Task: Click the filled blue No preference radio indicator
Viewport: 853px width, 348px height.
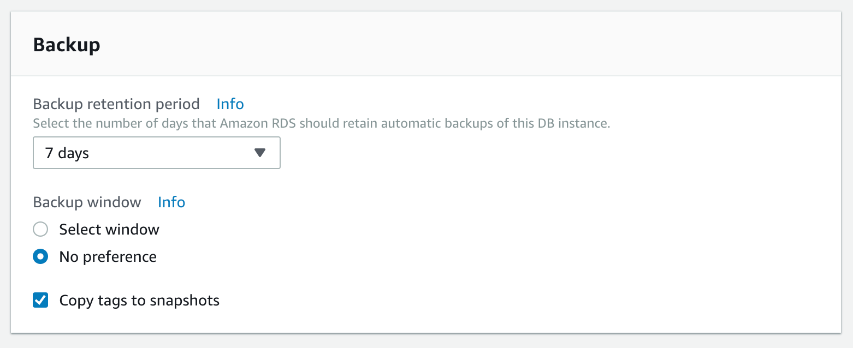Action: (40, 256)
